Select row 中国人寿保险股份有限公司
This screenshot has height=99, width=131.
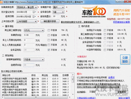37,92
